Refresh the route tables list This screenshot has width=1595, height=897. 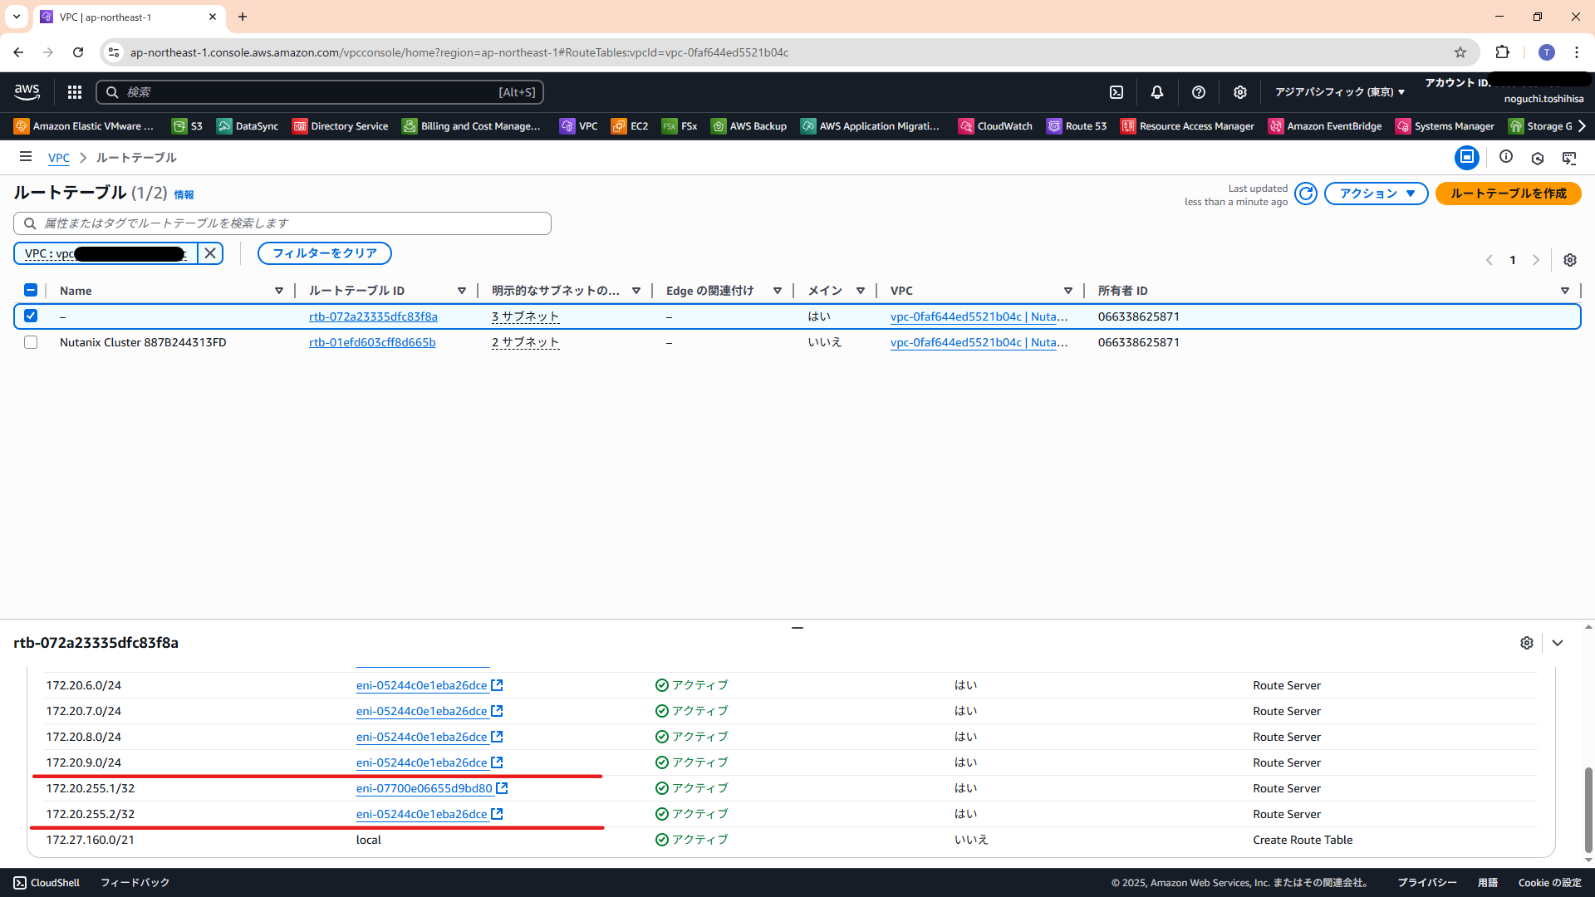coord(1305,194)
